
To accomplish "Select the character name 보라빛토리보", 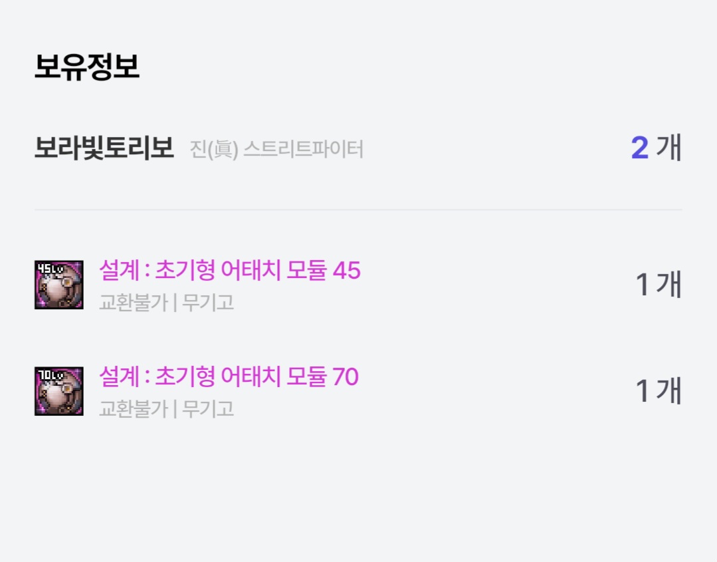I will pos(104,148).
